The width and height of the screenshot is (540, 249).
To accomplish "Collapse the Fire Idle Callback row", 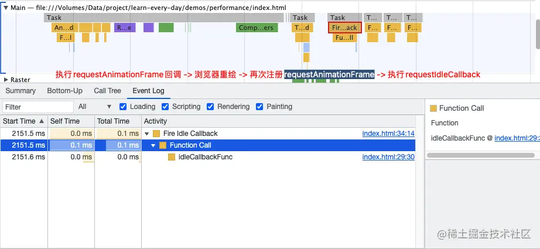I will coord(147,134).
